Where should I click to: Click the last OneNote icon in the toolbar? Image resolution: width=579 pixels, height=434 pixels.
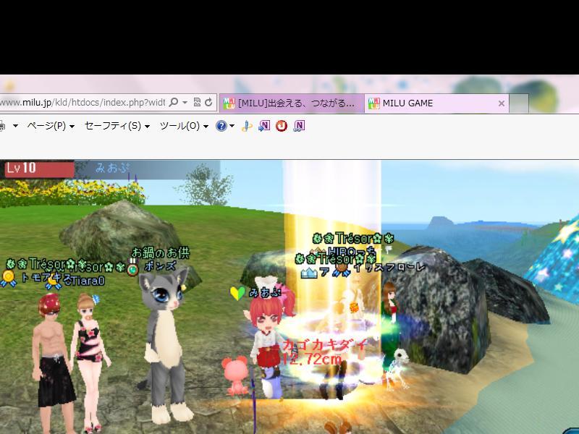point(299,126)
